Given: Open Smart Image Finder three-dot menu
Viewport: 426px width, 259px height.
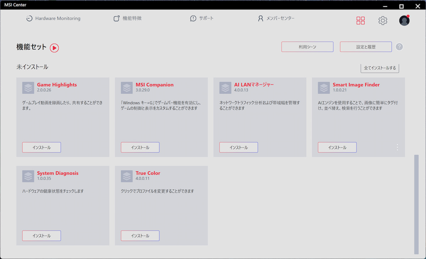Looking at the screenshot, I should coord(397,147).
